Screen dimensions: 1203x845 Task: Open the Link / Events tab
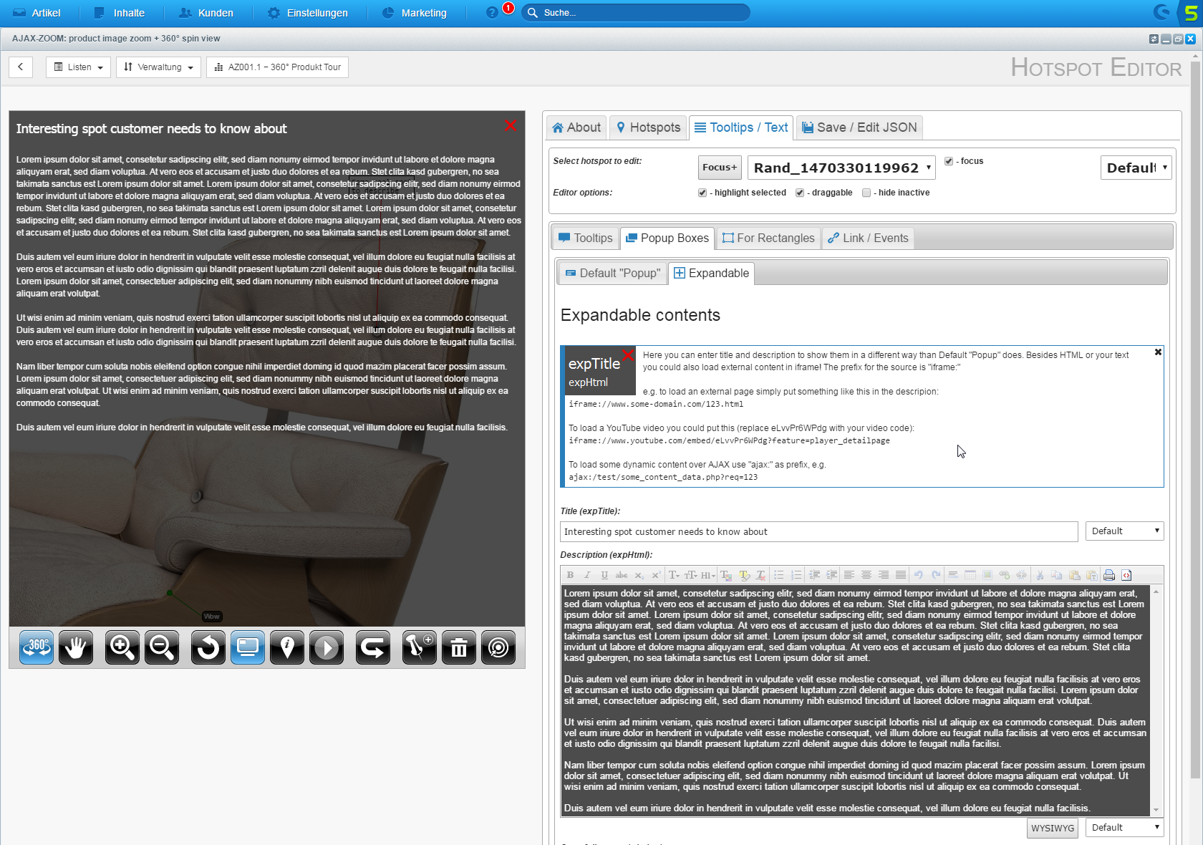click(868, 238)
